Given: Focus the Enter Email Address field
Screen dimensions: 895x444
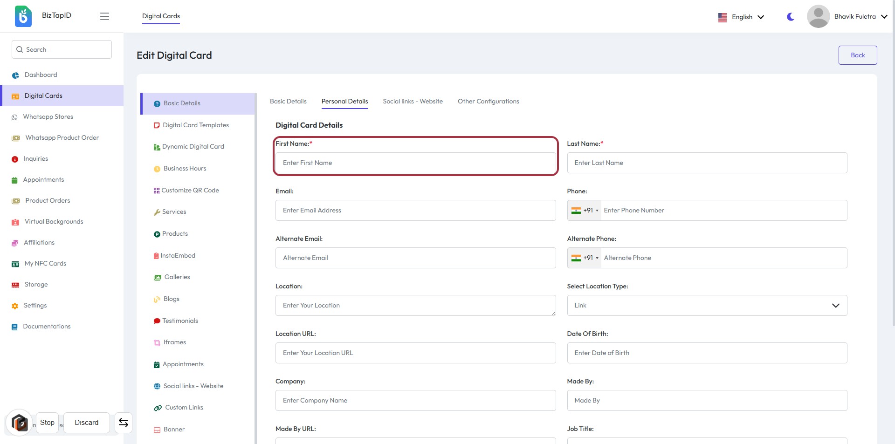Looking at the screenshot, I should 415,211.
